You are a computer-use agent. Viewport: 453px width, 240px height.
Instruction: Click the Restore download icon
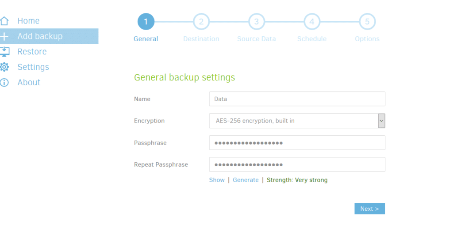4,52
